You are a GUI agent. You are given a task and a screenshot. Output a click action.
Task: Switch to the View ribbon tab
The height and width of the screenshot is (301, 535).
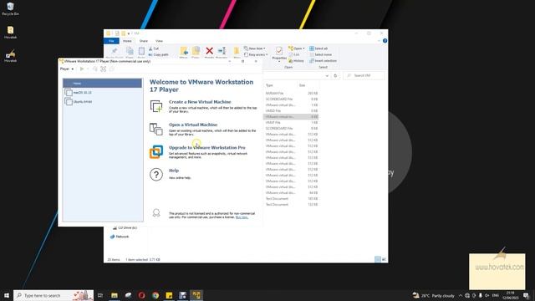tap(159, 41)
